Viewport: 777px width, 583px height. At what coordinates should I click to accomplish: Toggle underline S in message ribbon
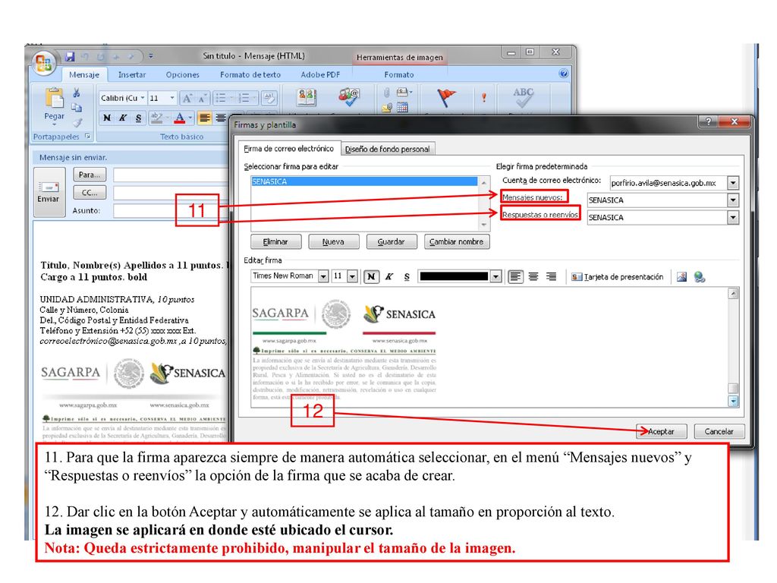pyautogui.click(x=139, y=118)
